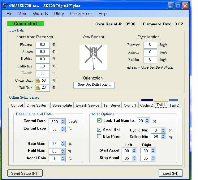
Task: Click the Elevator receiver input field
Action: [43, 45]
